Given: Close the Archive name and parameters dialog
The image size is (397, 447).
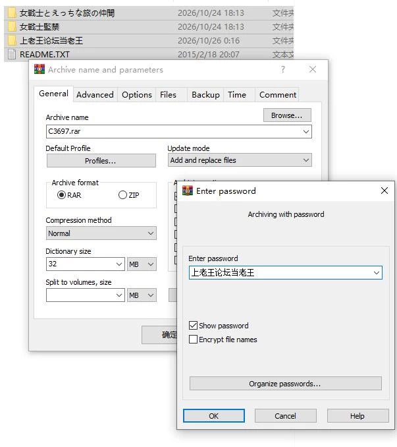Looking at the screenshot, I should coord(313,69).
